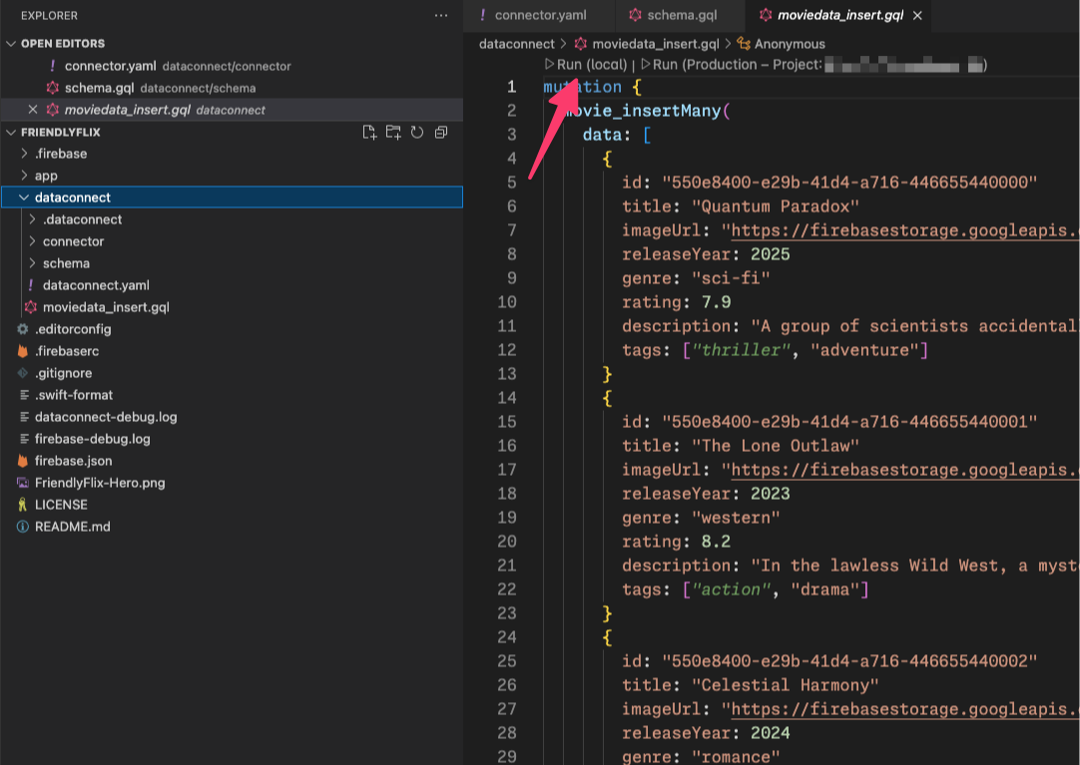Run the mutation locally

coord(591,65)
